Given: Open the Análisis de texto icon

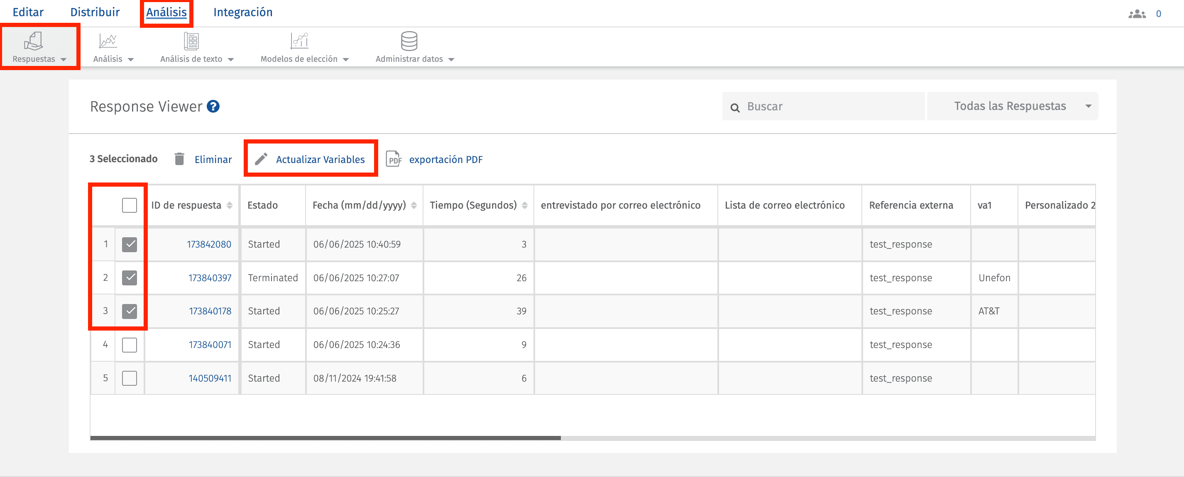Looking at the screenshot, I should click(191, 41).
